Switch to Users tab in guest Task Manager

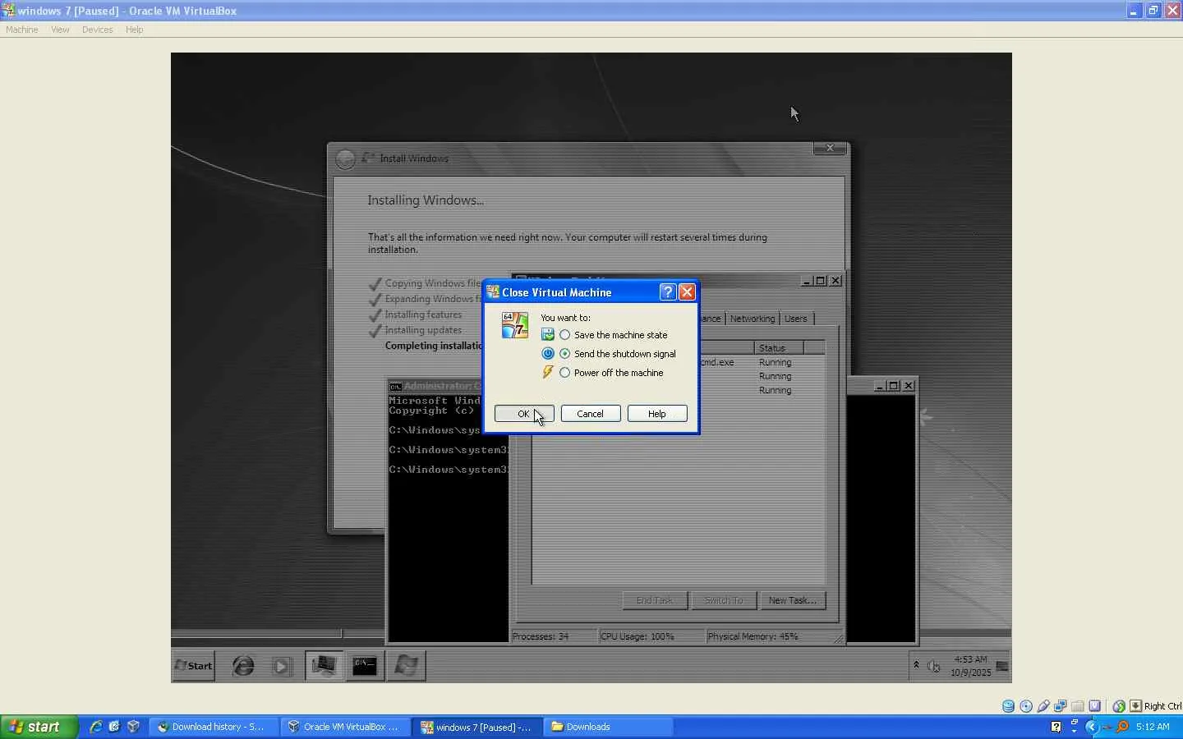(795, 319)
